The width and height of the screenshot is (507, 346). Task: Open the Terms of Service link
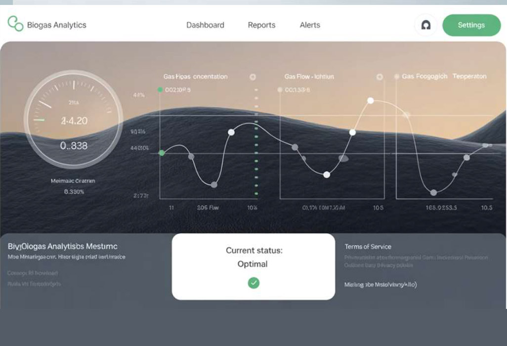[x=368, y=247]
